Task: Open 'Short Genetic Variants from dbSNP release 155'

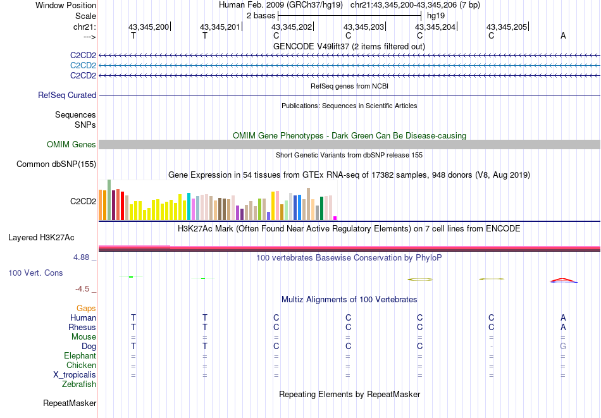Action: click(x=349, y=155)
